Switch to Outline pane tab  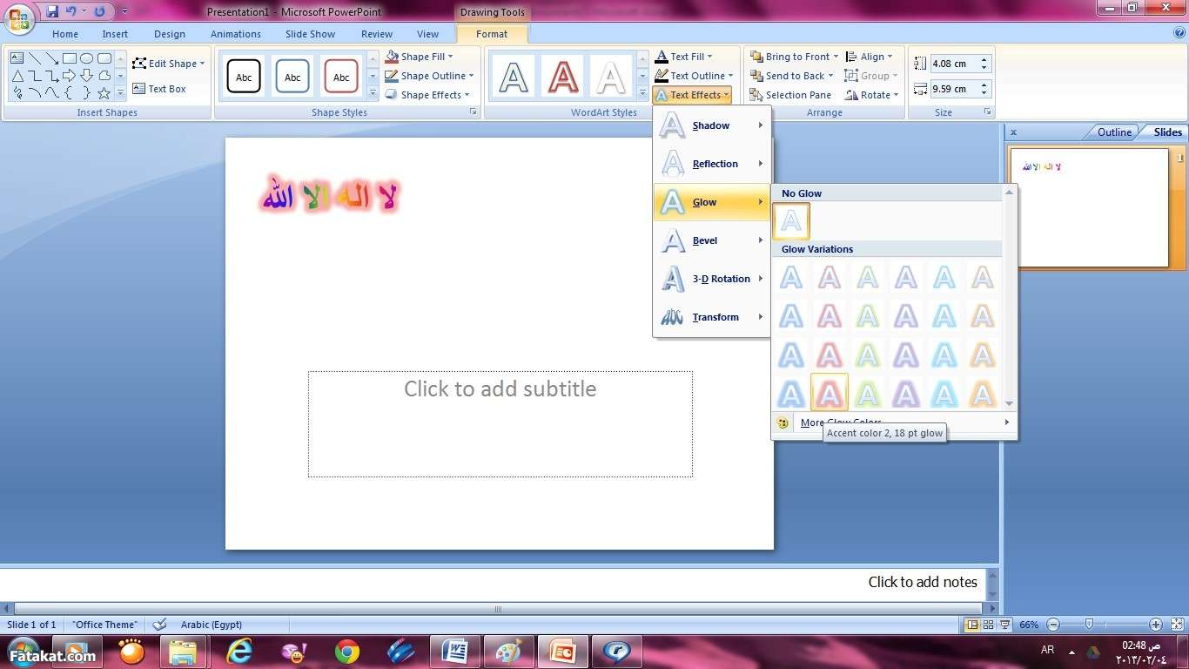click(x=1113, y=132)
